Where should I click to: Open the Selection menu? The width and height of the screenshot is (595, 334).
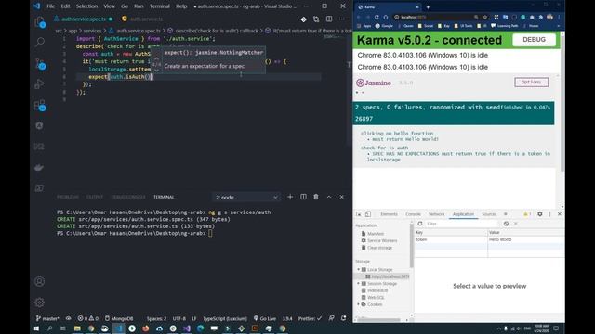point(86,6)
